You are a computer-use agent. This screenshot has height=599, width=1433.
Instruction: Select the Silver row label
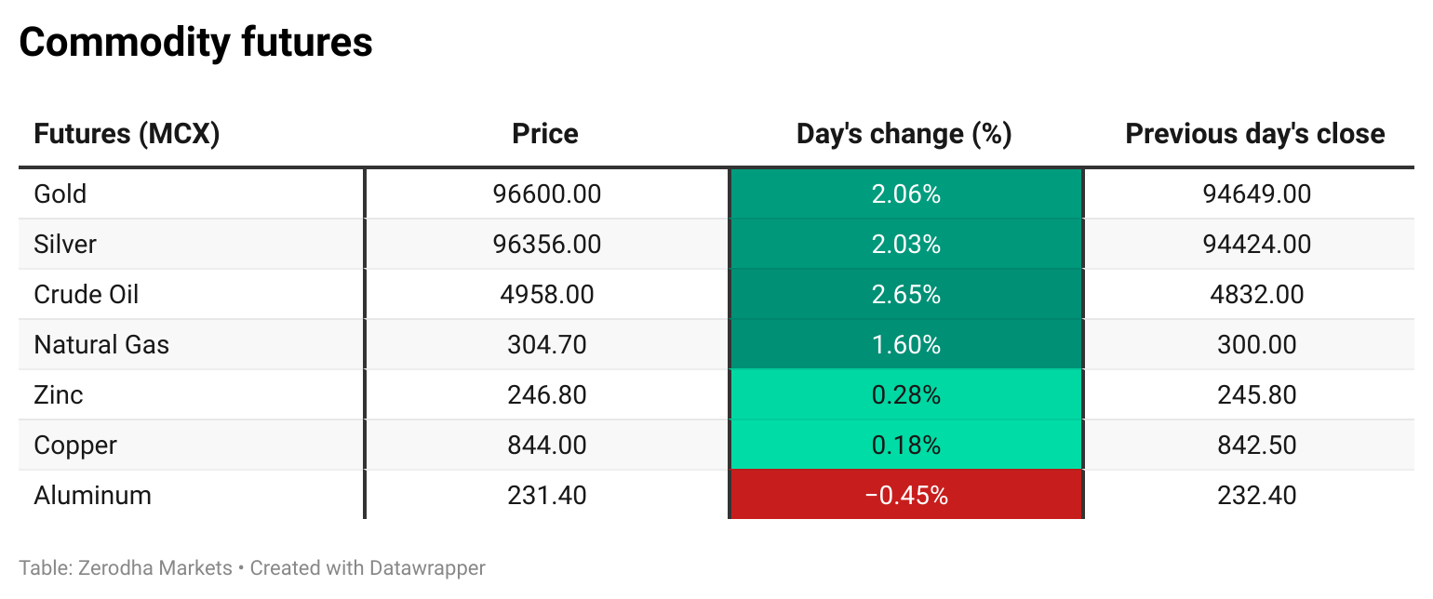(x=65, y=245)
